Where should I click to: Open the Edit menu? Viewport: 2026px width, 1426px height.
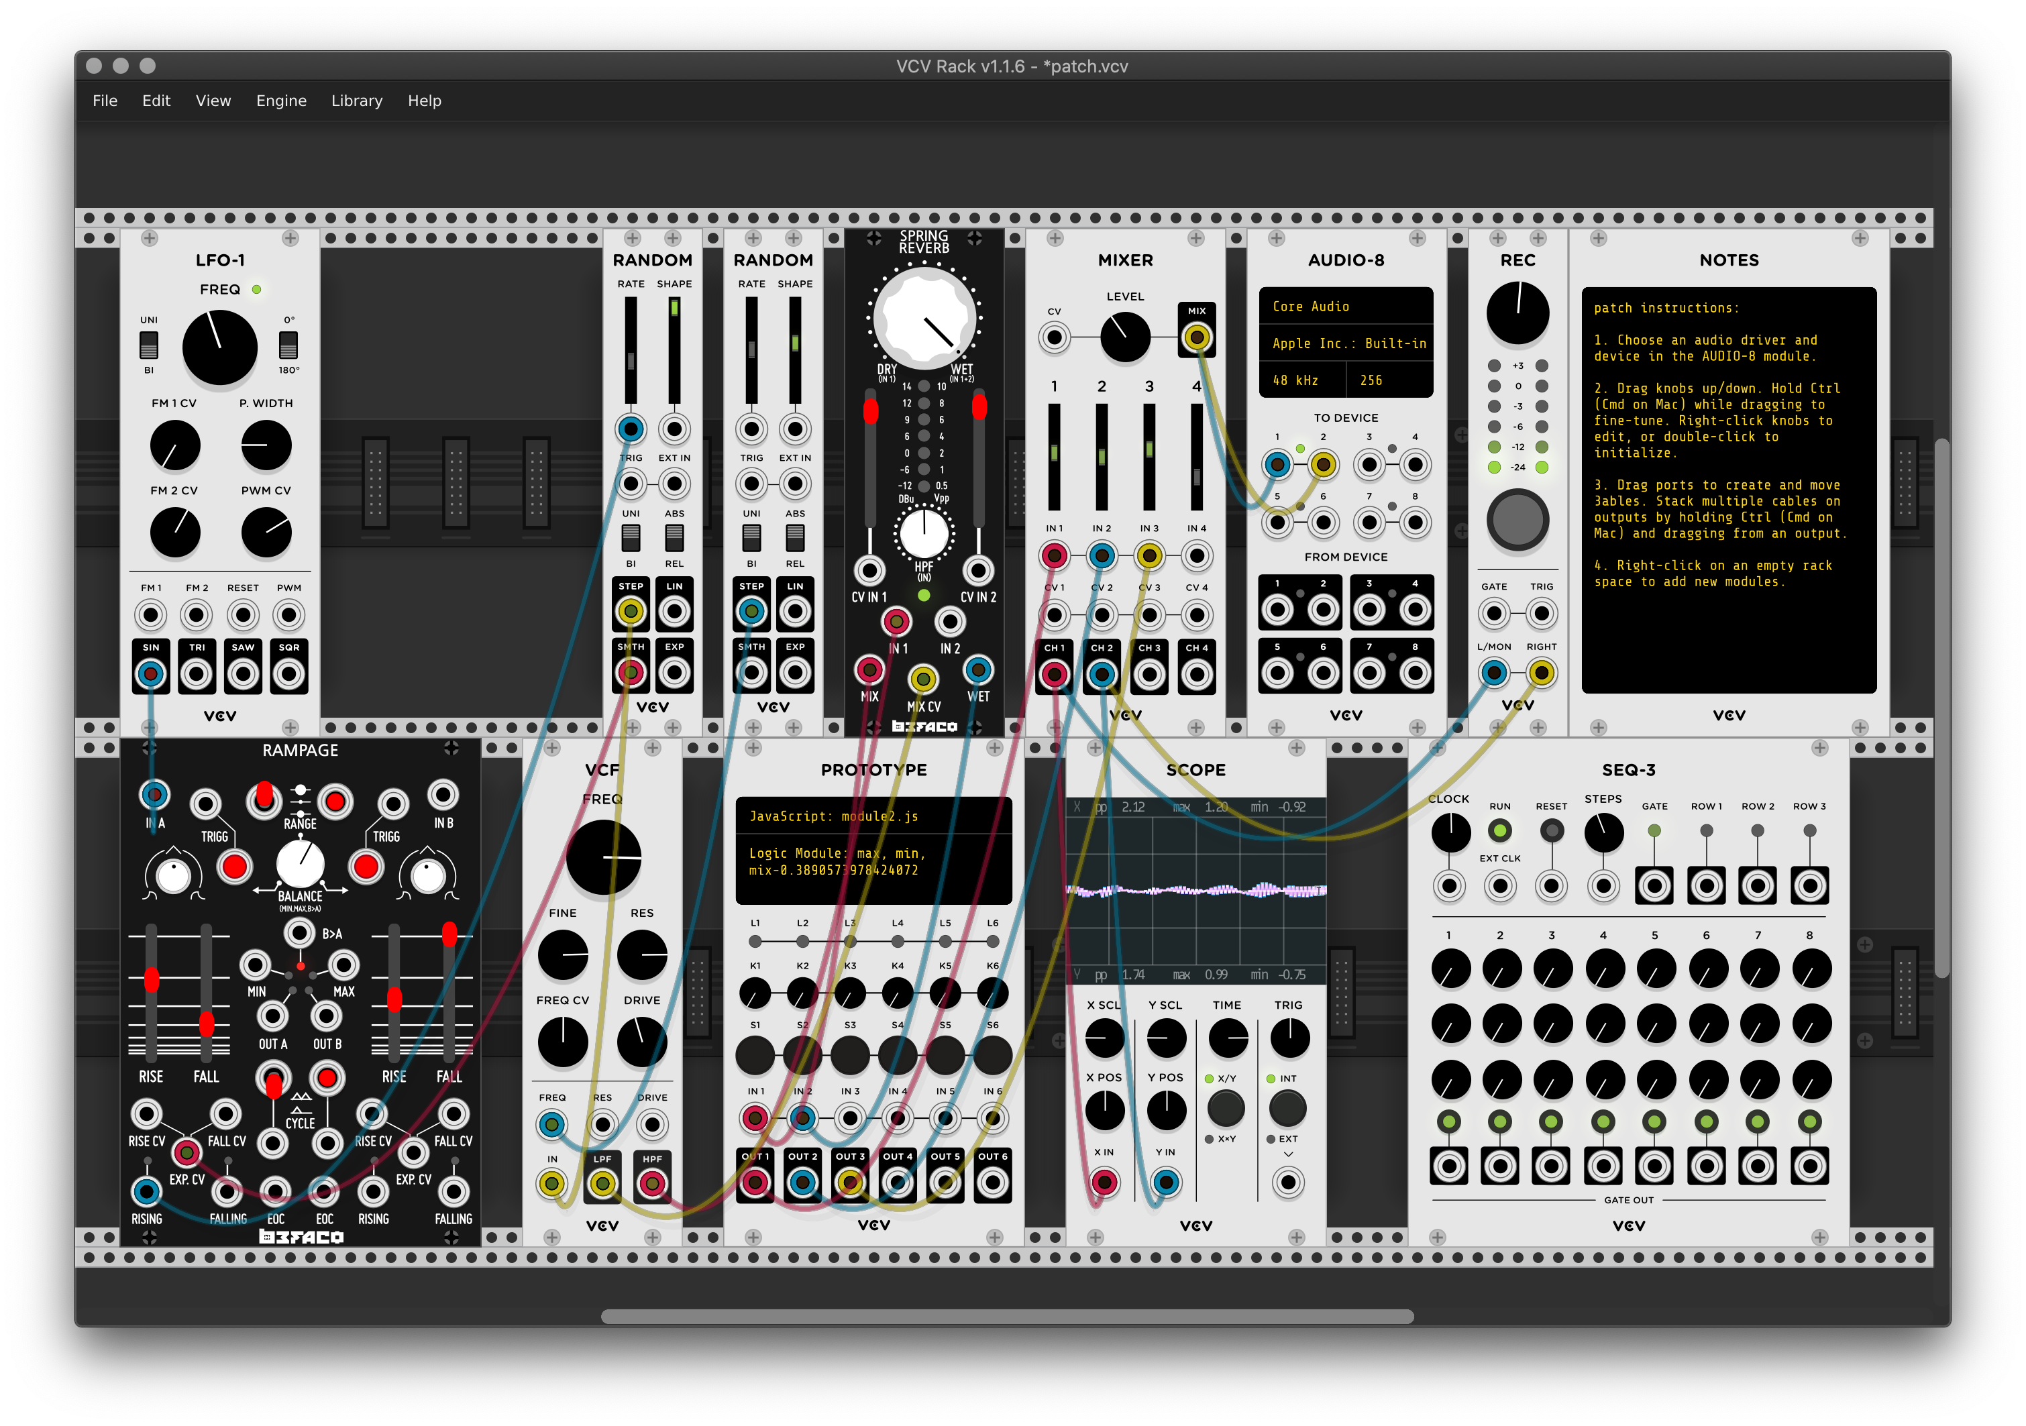pos(156,101)
